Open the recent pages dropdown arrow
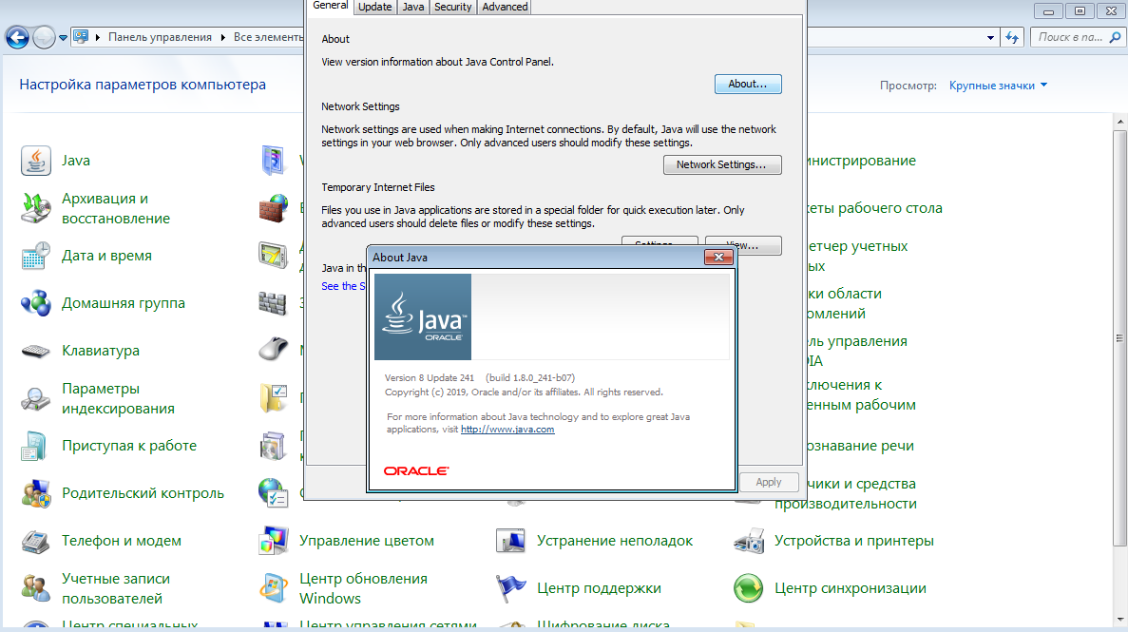The image size is (1128, 632). tap(64, 37)
